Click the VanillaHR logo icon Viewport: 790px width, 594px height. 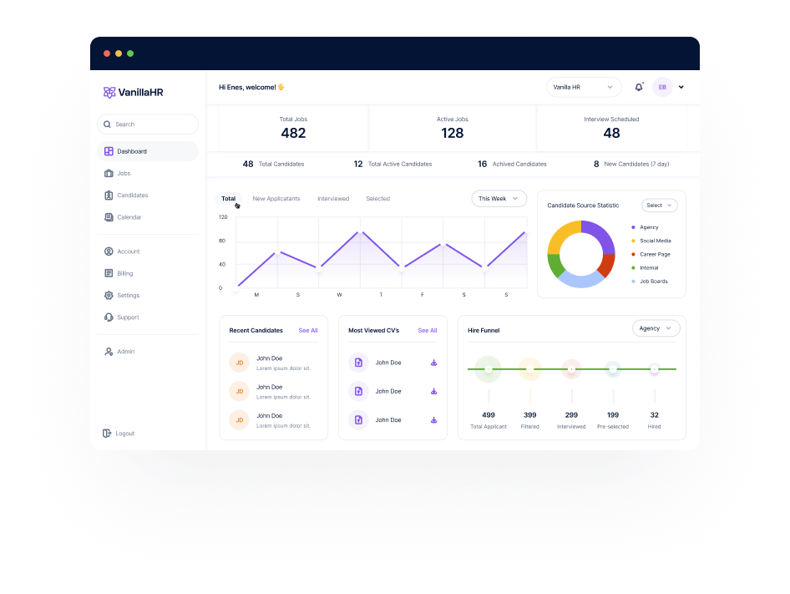pos(109,92)
